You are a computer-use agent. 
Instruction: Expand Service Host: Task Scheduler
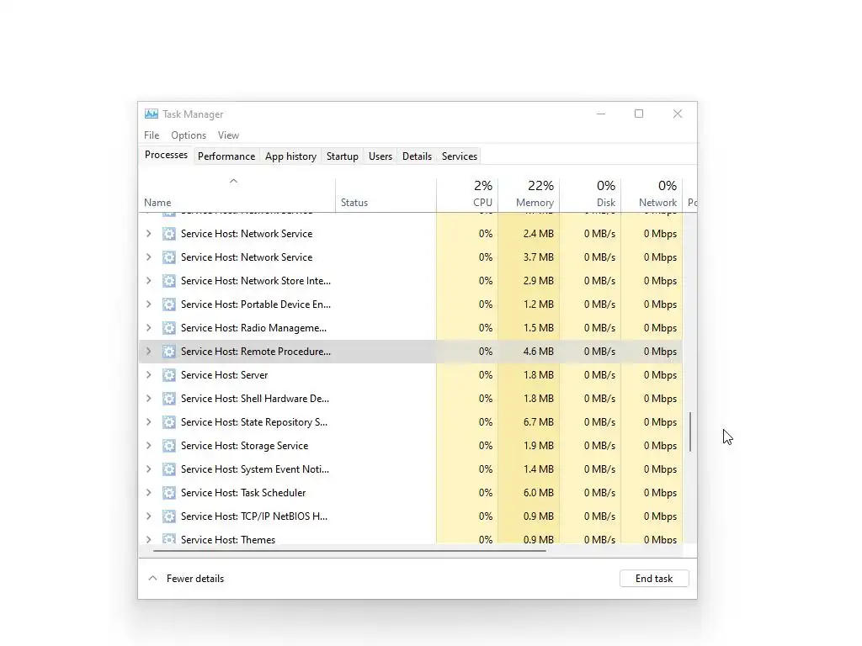click(148, 493)
